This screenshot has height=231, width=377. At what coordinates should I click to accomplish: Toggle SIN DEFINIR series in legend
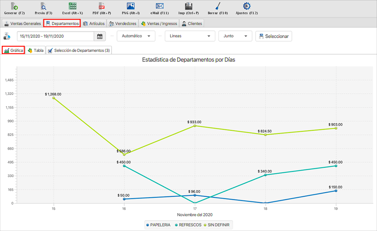[x=216, y=225]
